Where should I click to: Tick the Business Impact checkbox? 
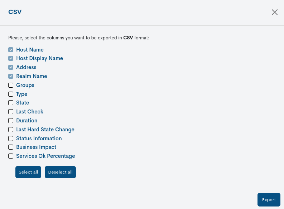coord(11,147)
